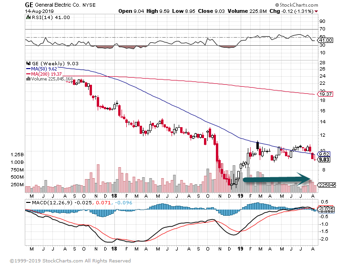Viewport: 356px width, 271px height.
Task: Click the Open 9.04 value
Action: coord(131,11)
